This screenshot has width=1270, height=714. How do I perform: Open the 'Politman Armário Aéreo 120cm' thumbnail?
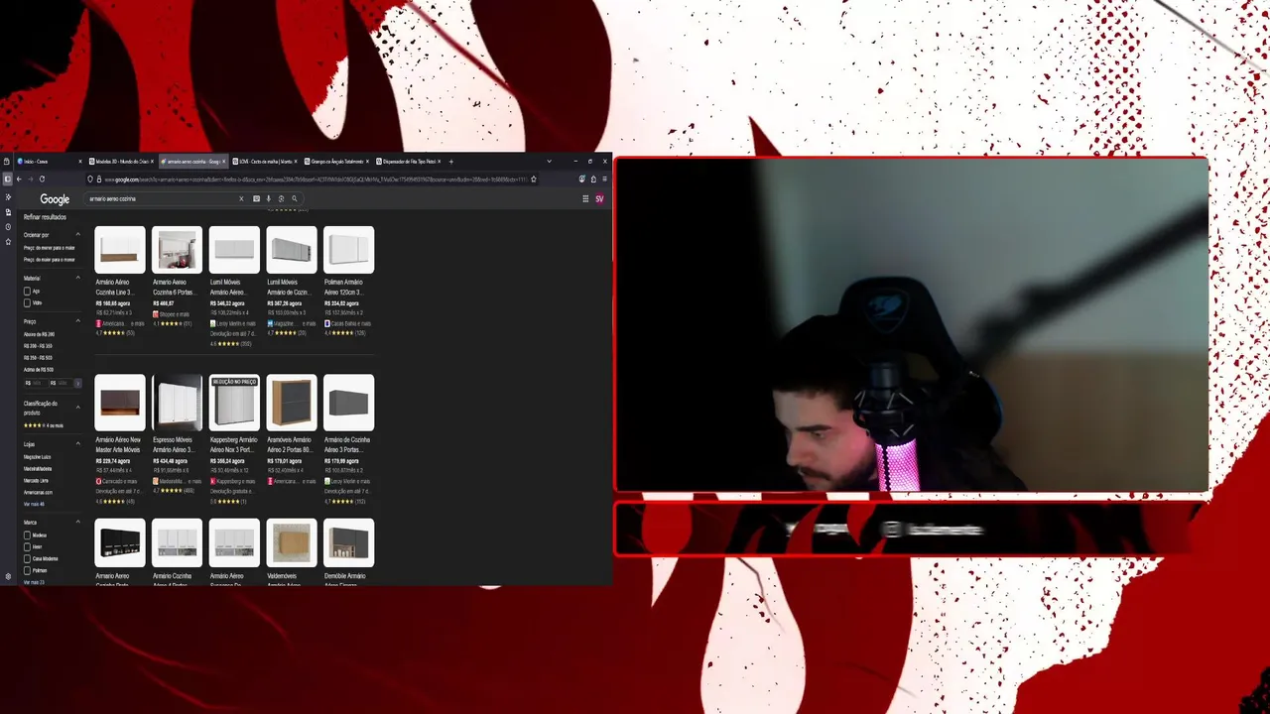348,249
